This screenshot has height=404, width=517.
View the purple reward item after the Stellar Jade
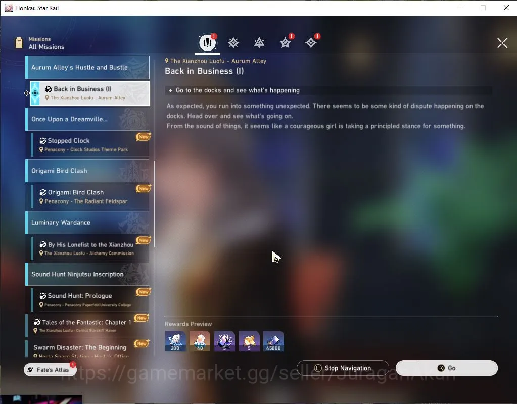224,341
